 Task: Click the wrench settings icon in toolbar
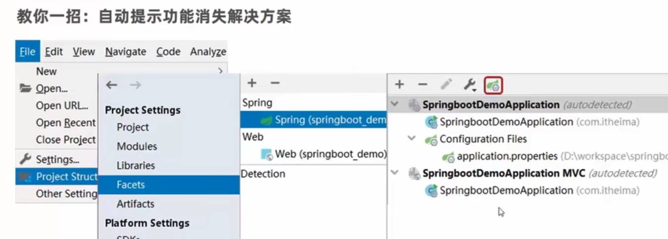(469, 85)
